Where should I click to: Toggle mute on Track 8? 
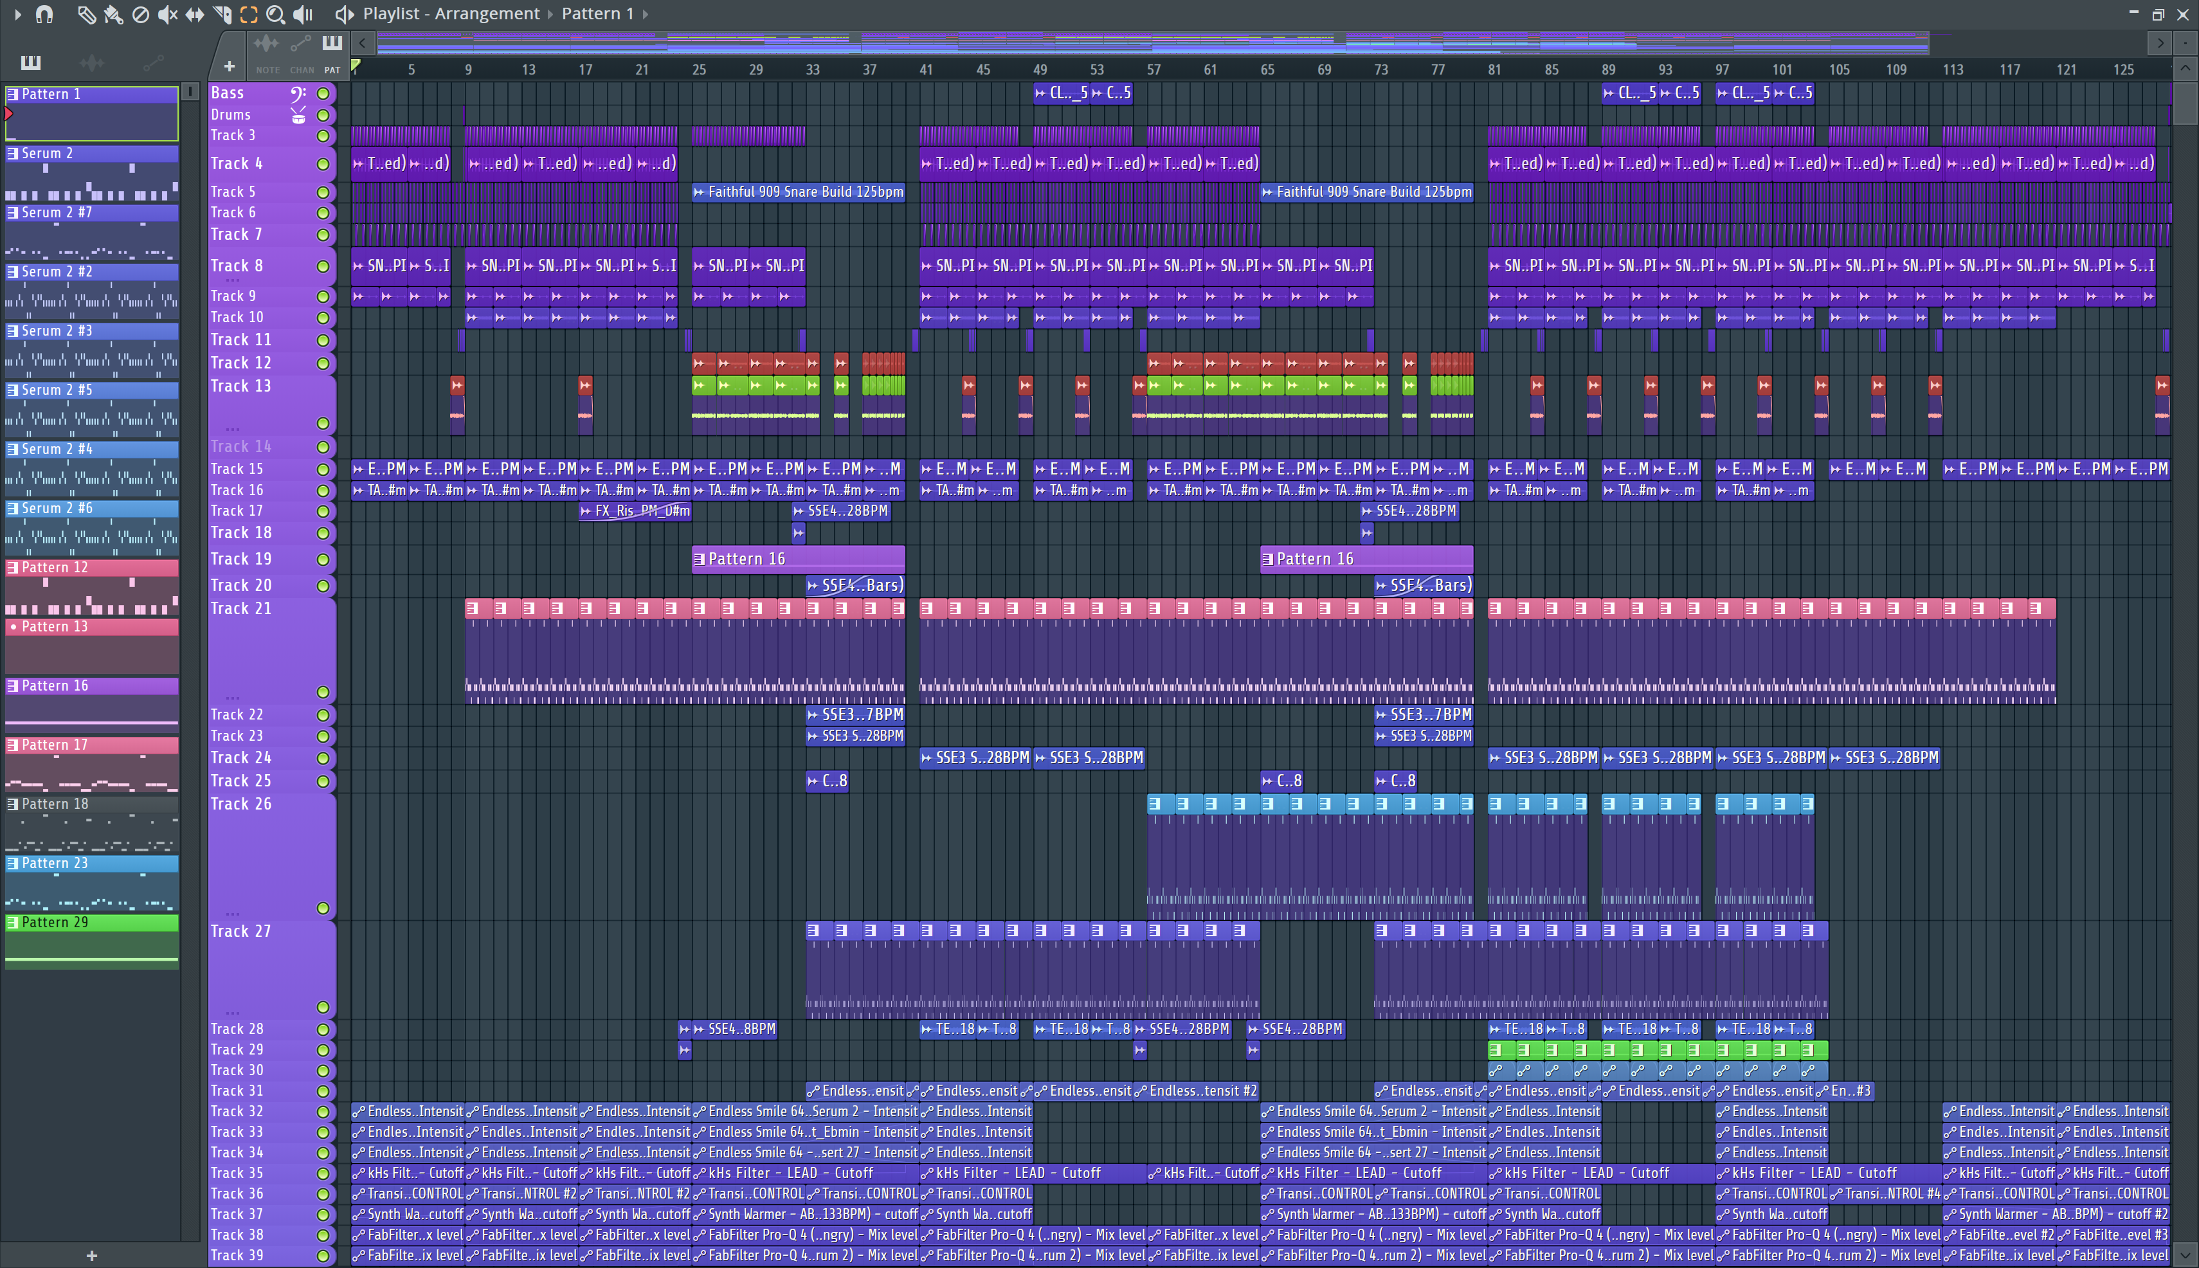(323, 266)
